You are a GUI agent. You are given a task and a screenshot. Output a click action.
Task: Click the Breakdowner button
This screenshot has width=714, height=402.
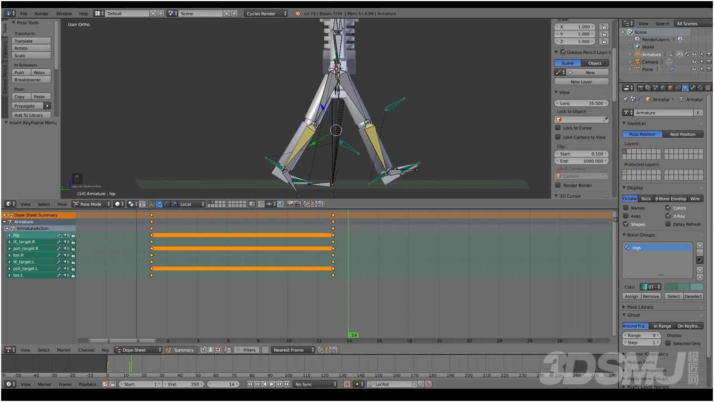(32, 80)
